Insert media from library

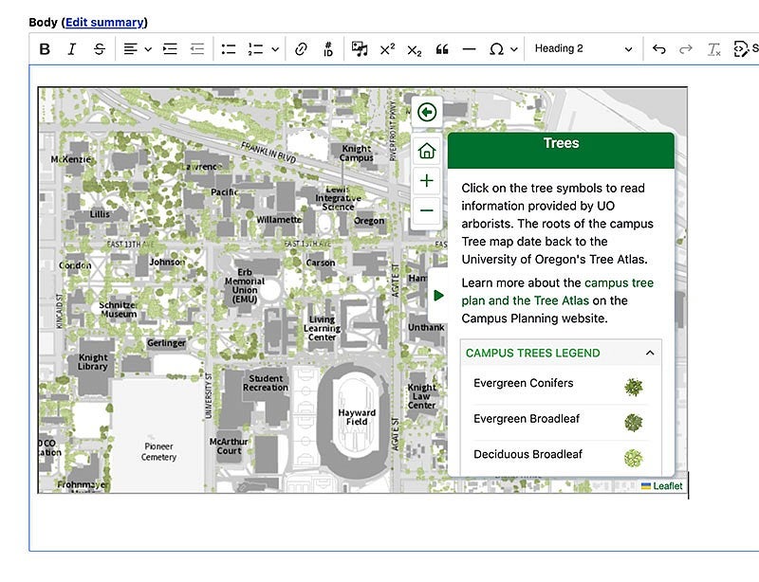coord(360,49)
